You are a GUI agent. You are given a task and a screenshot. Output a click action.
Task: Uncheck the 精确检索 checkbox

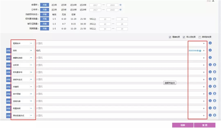pyautogui.click(x=170, y=37)
